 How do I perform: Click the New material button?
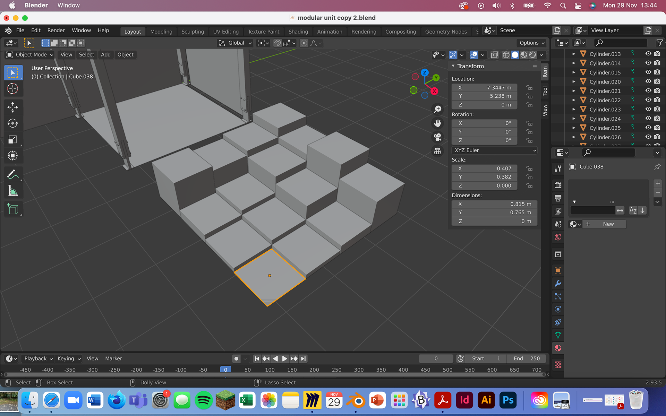point(605,224)
